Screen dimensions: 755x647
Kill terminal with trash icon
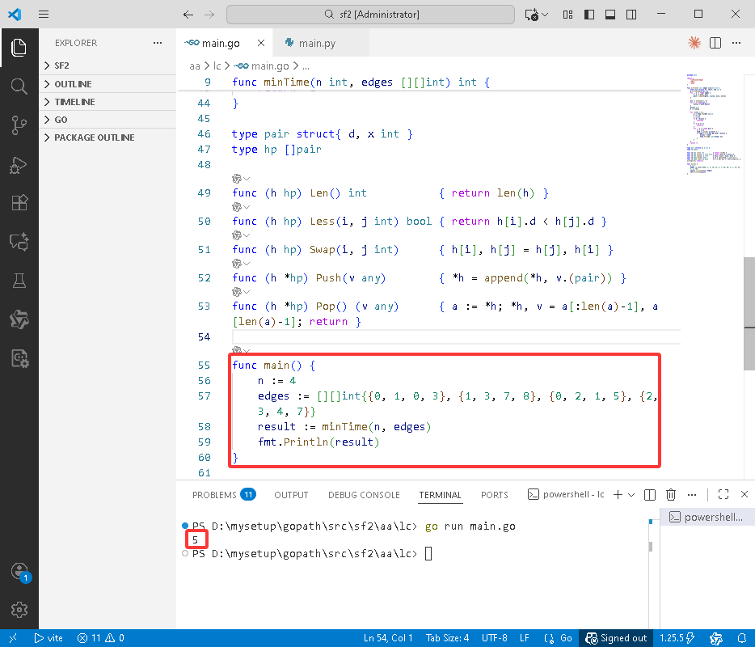(x=671, y=495)
